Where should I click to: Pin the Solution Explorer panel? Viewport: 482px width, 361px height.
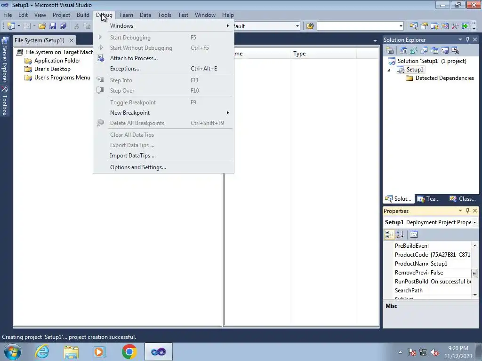coord(467,39)
